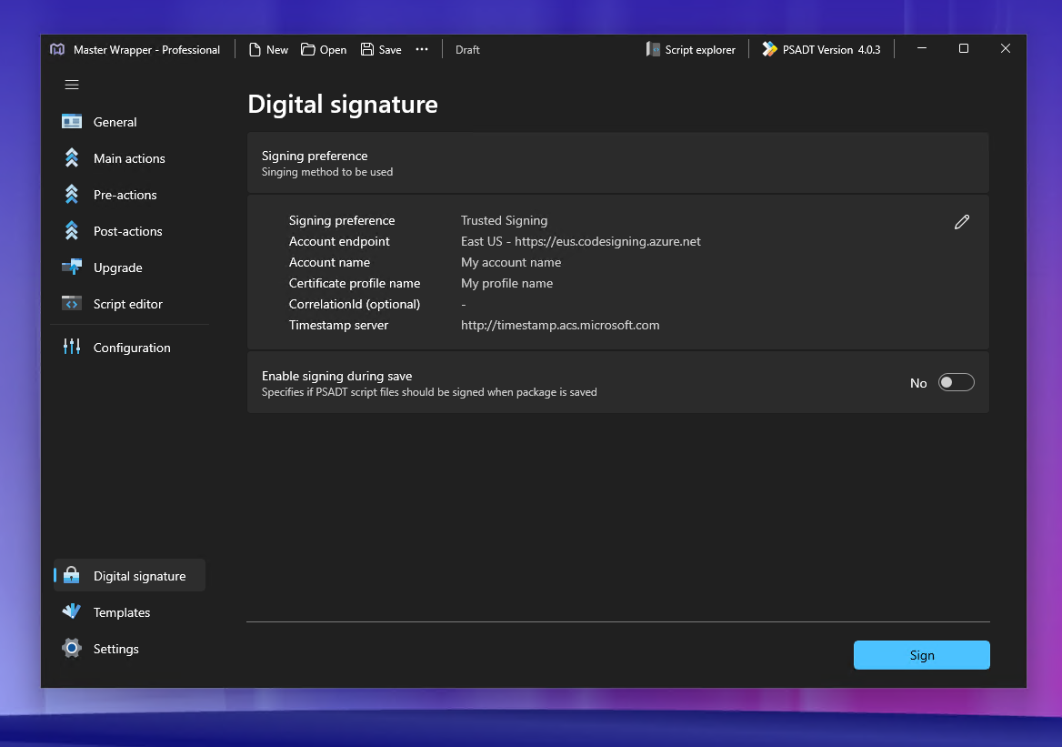Open Script explorer label

700,50
